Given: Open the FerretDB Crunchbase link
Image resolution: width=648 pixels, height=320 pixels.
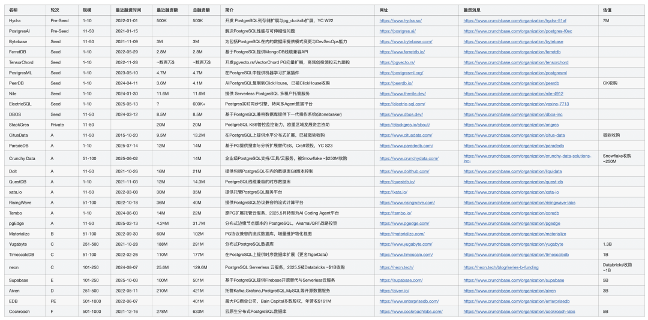Looking at the screenshot, I should (512, 52).
